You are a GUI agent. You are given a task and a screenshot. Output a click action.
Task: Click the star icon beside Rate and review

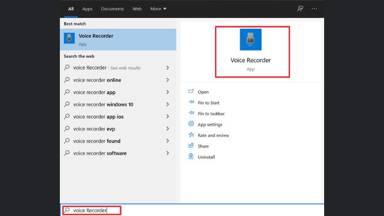(x=191, y=135)
